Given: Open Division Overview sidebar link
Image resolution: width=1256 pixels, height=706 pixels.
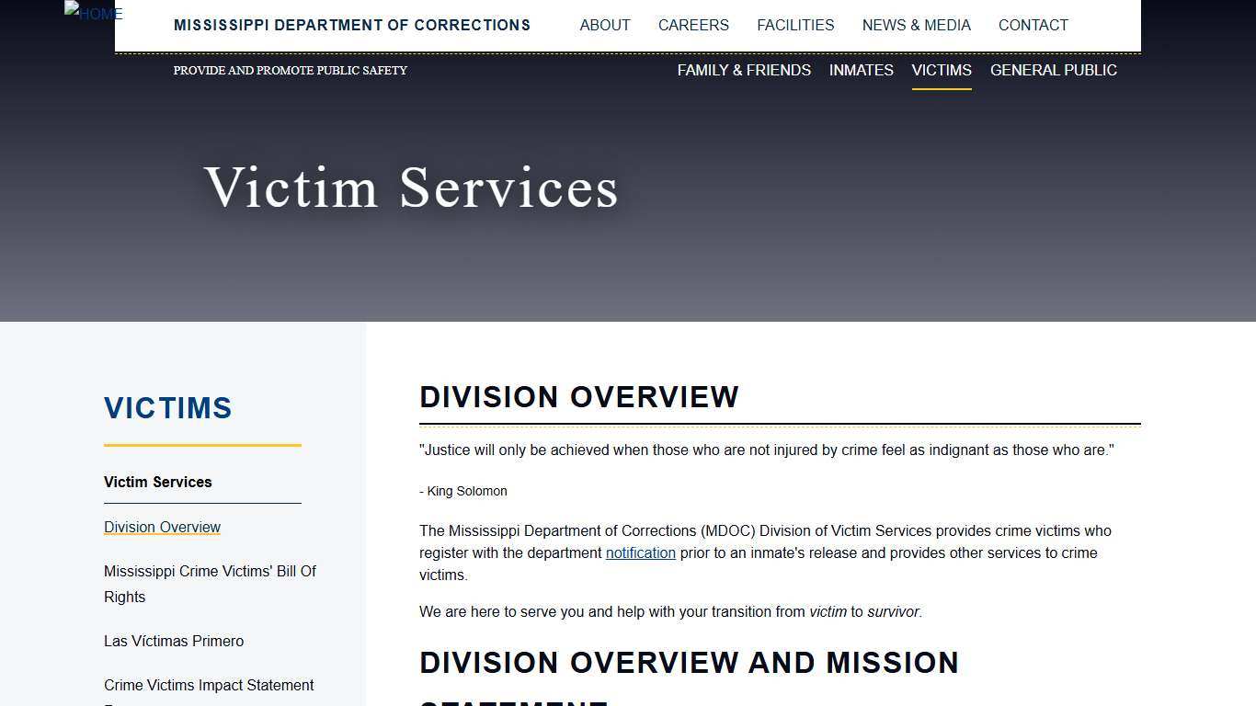Looking at the screenshot, I should point(162,527).
